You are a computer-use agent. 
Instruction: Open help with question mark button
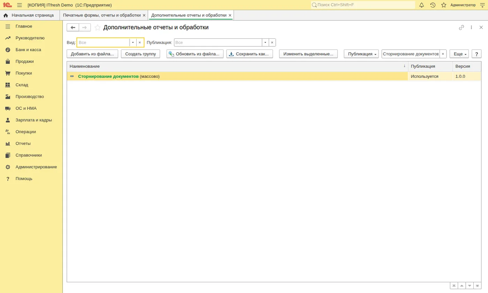pyautogui.click(x=476, y=54)
